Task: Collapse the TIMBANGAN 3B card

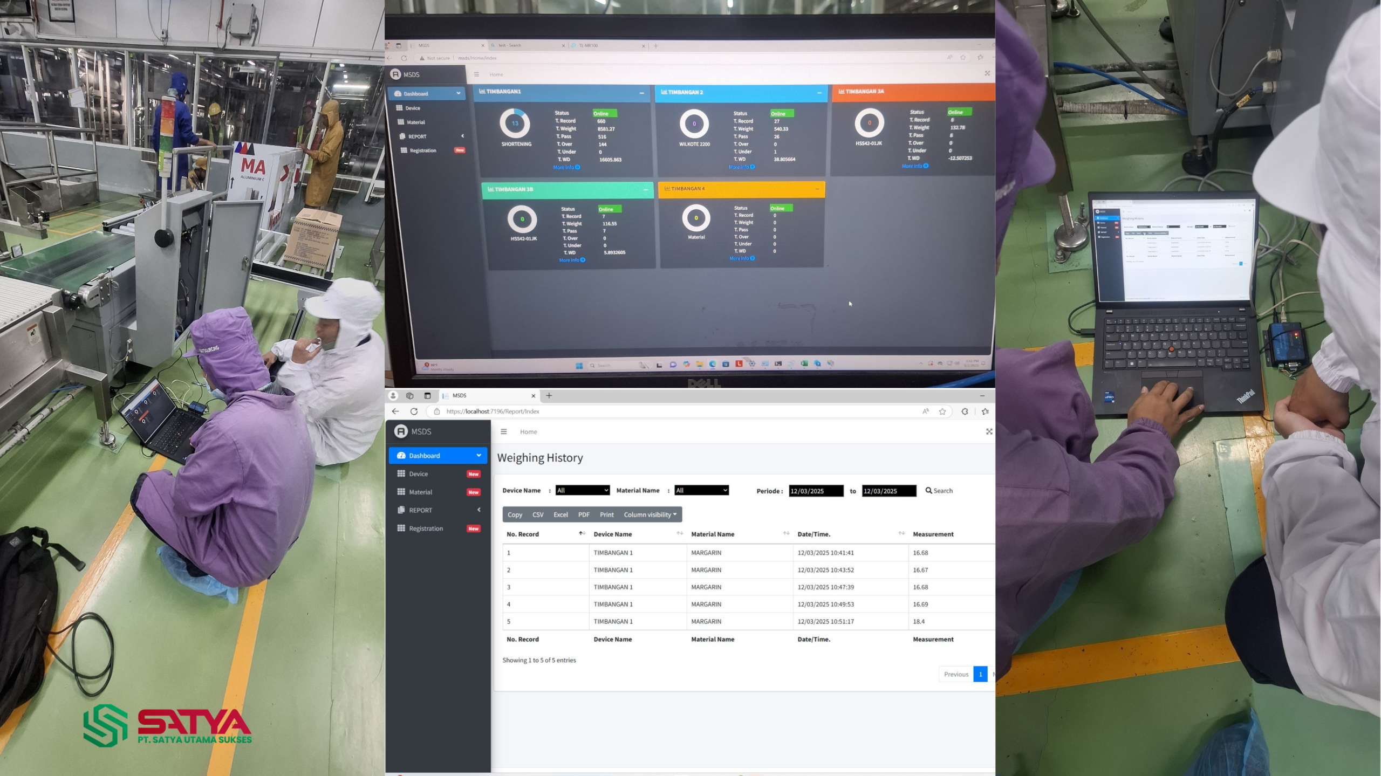Action: 645,190
